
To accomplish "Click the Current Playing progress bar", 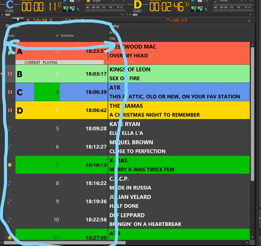I will click(x=59, y=62).
